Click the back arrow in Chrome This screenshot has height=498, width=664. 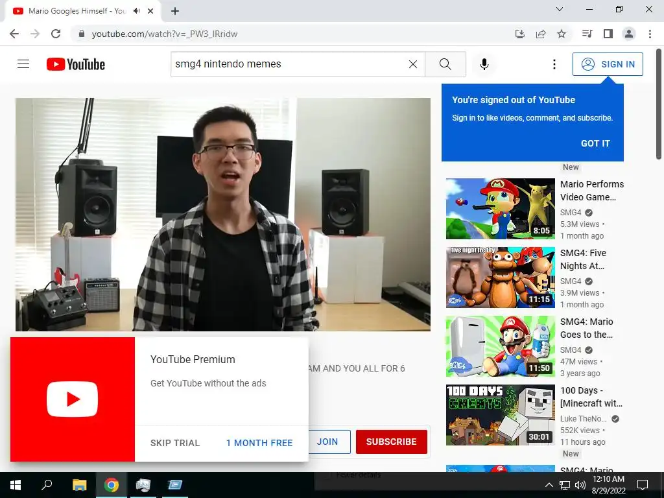(14, 34)
